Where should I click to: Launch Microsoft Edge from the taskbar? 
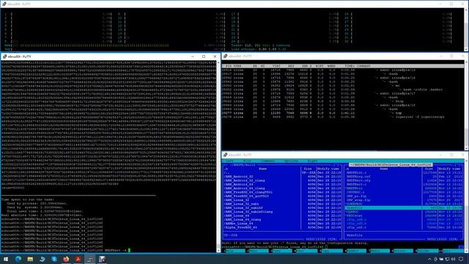(x=18, y=259)
